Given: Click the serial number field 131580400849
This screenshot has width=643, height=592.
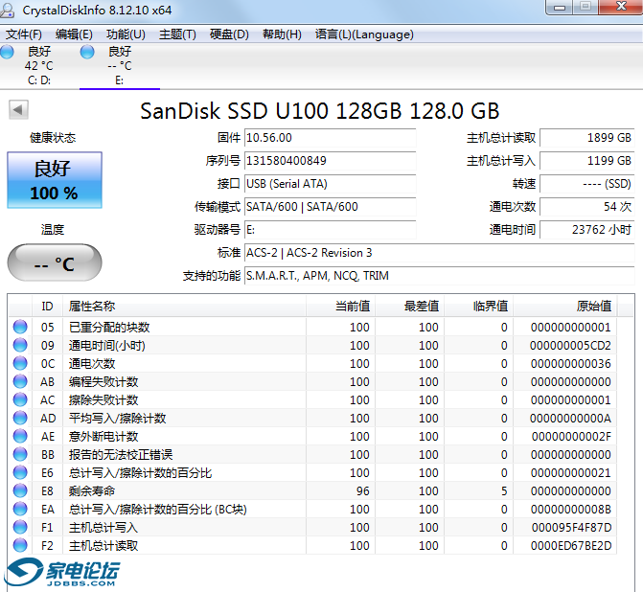Looking at the screenshot, I should click(330, 161).
